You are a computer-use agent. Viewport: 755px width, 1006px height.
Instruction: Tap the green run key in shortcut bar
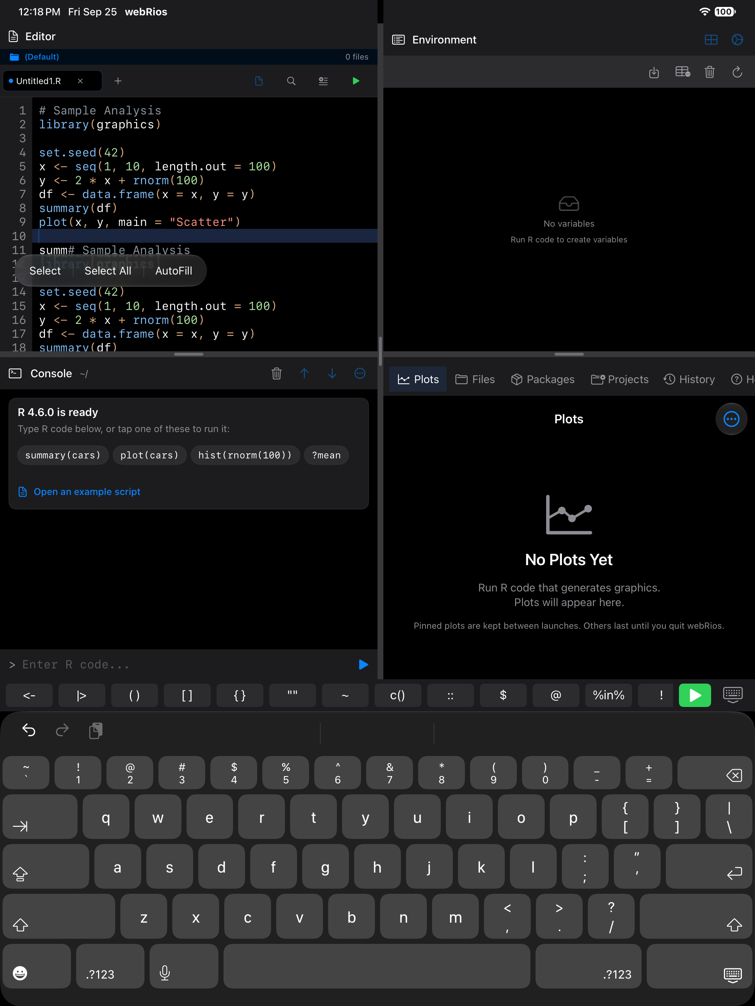[x=695, y=695]
